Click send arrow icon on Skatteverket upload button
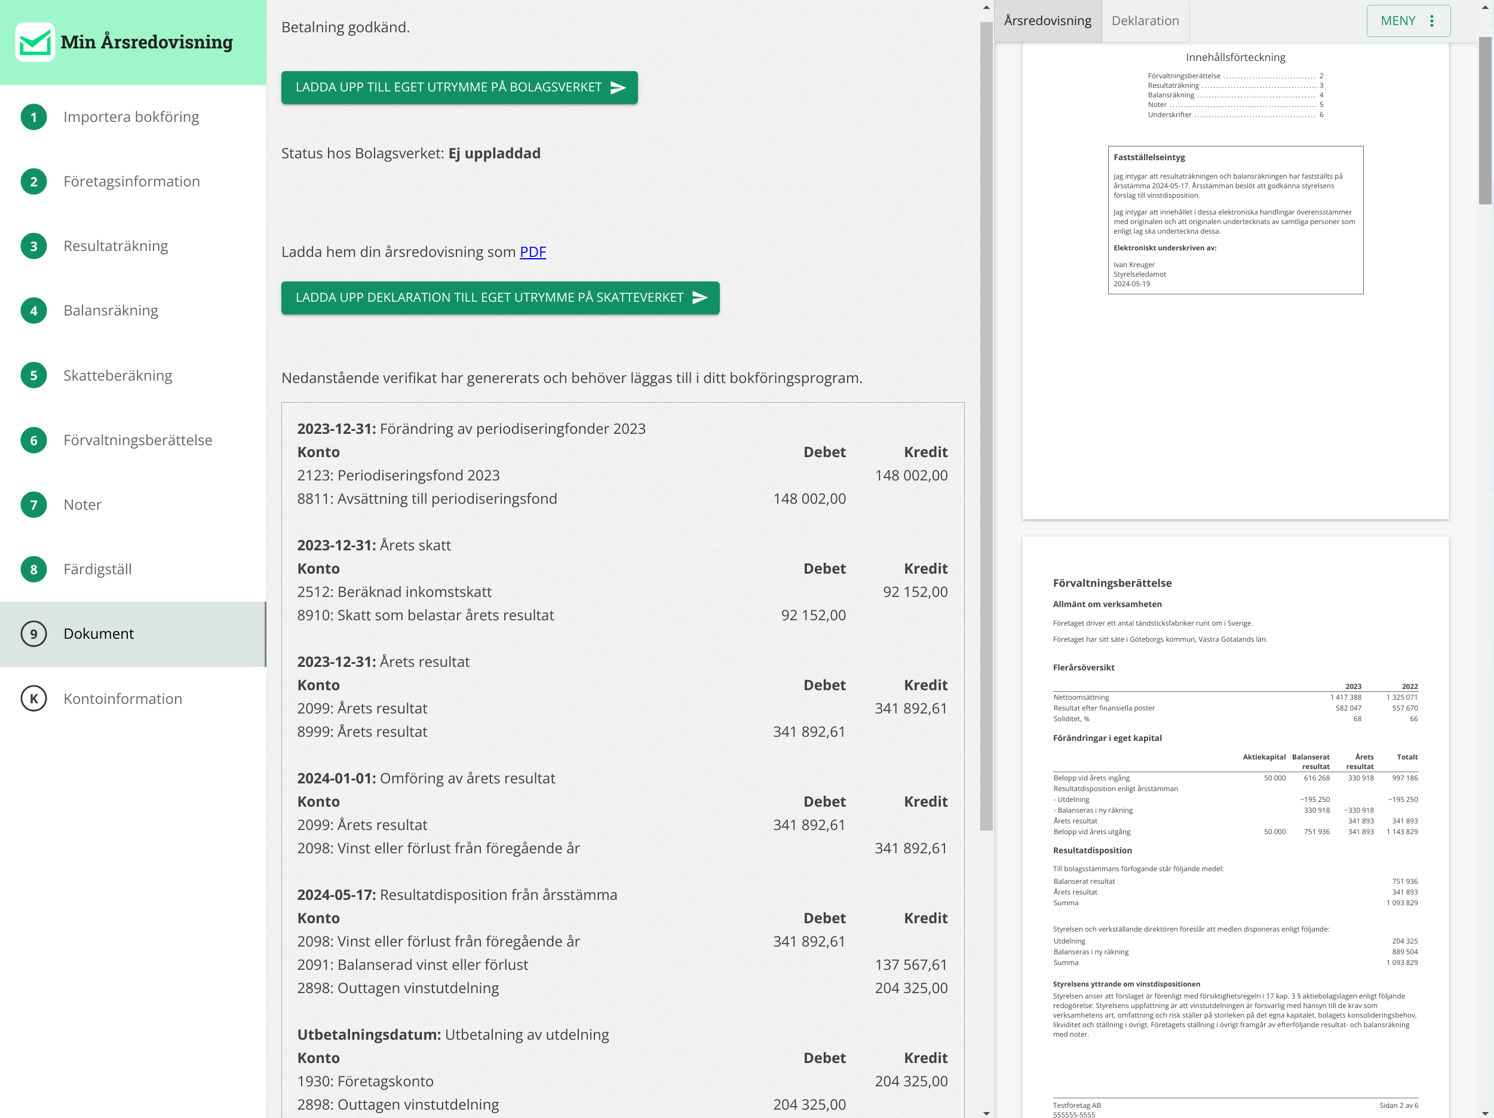Image resolution: width=1494 pixels, height=1118 pixels. (700, 298)
